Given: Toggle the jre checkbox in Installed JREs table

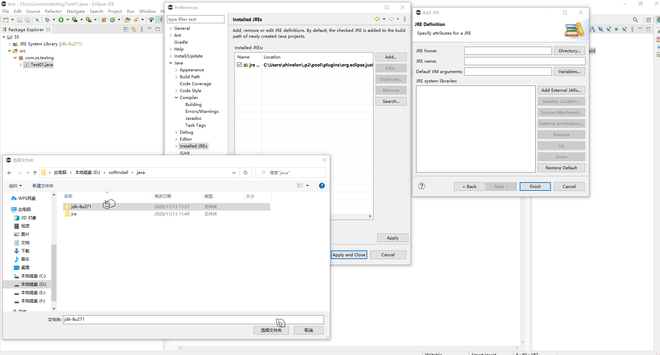Looking at the screenshot, I should point(239,65).
